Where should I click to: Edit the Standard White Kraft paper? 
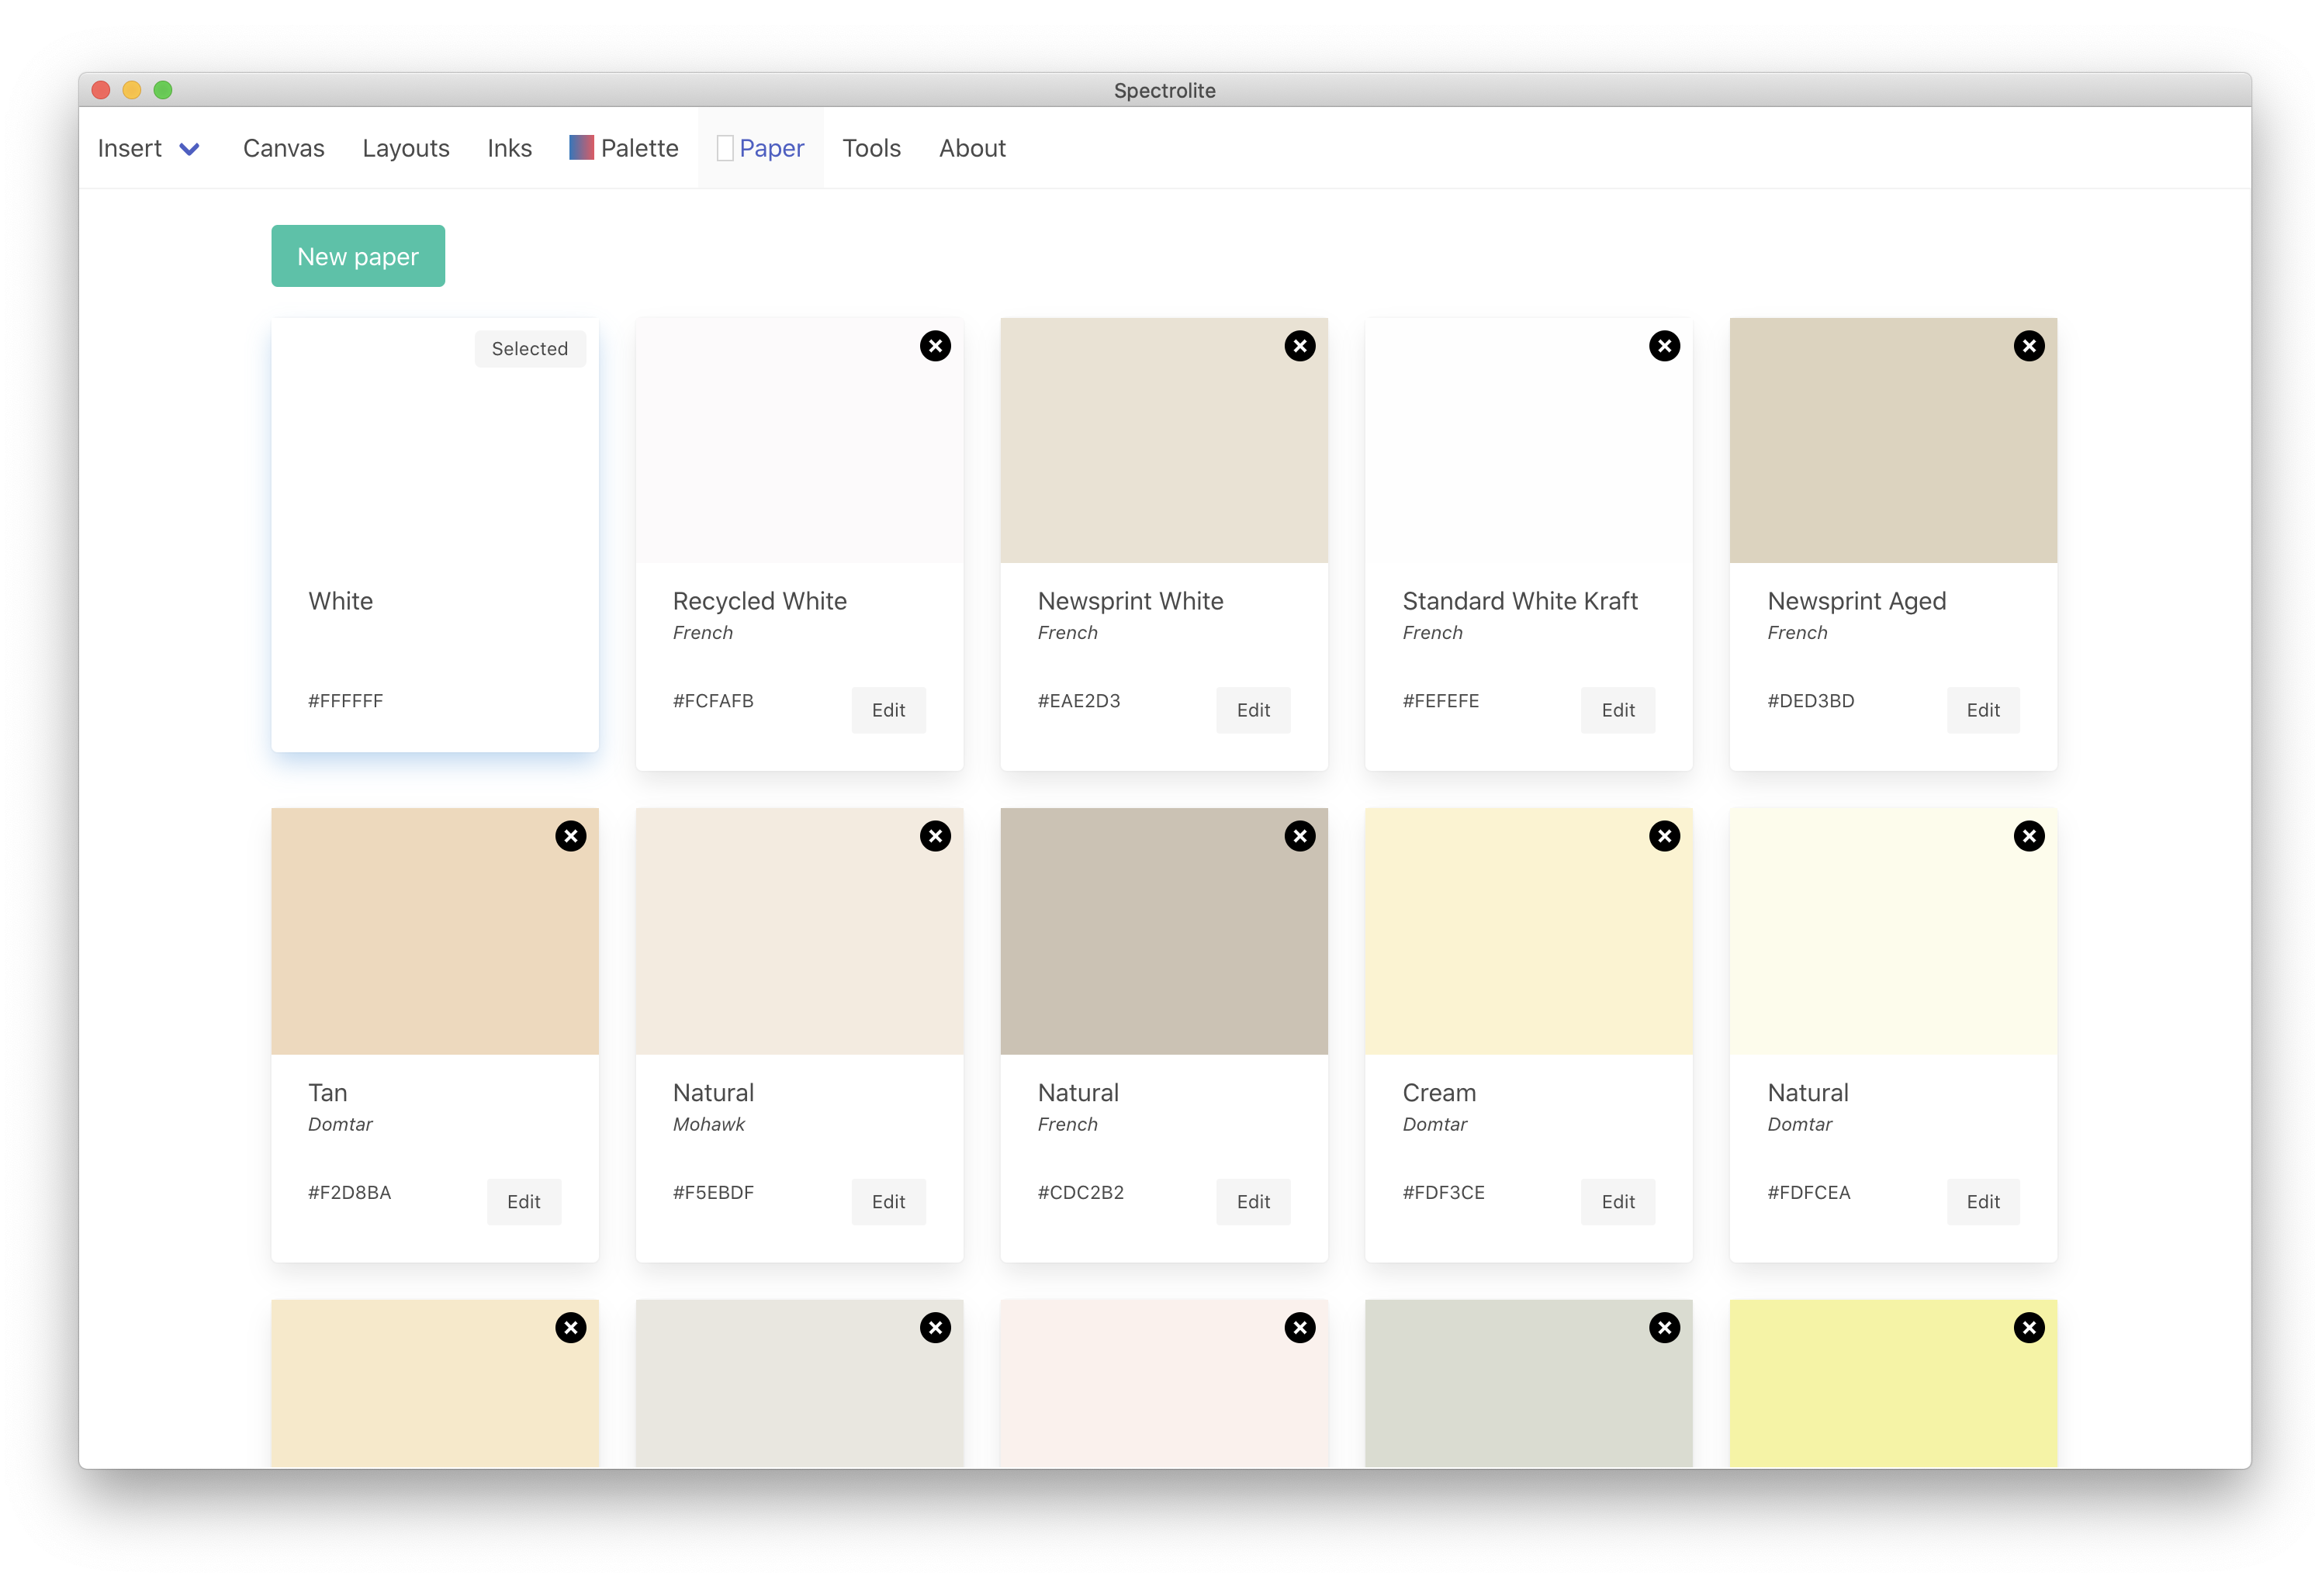(1617, 710)
